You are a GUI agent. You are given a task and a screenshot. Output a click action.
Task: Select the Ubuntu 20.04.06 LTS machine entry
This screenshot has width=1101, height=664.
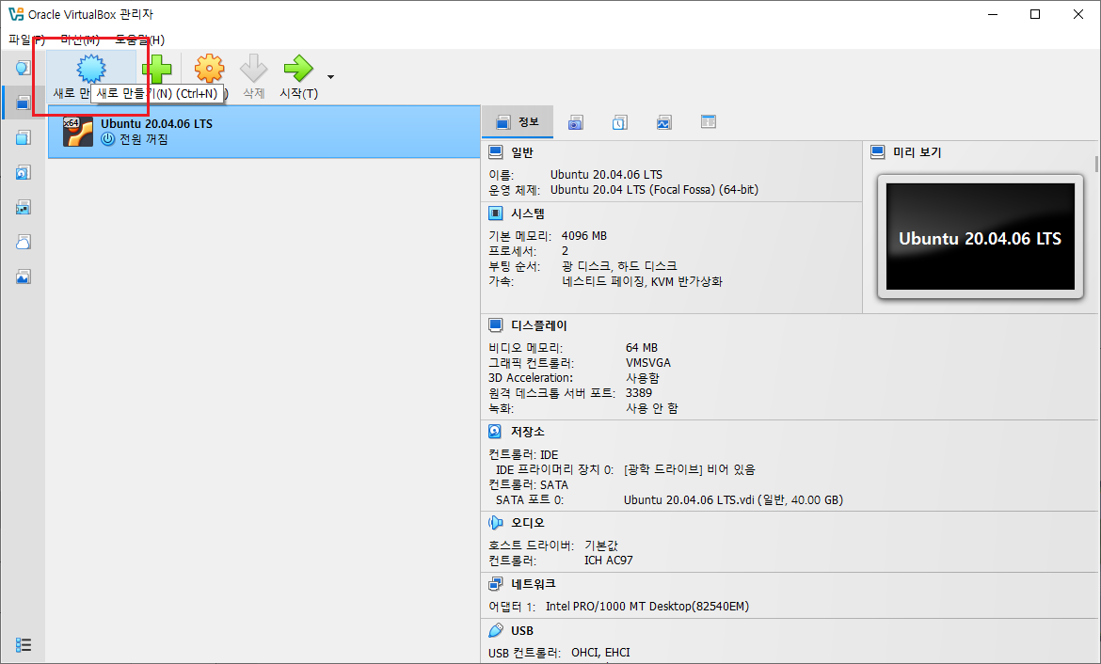click(264, 132)
